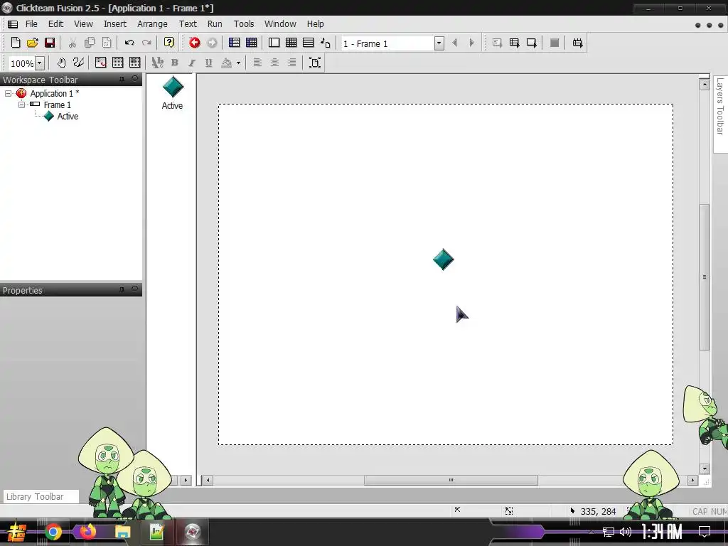Viewport: 728px width, 546px height.
Task: Go to the next frame arrow
Action: (472, 43)
